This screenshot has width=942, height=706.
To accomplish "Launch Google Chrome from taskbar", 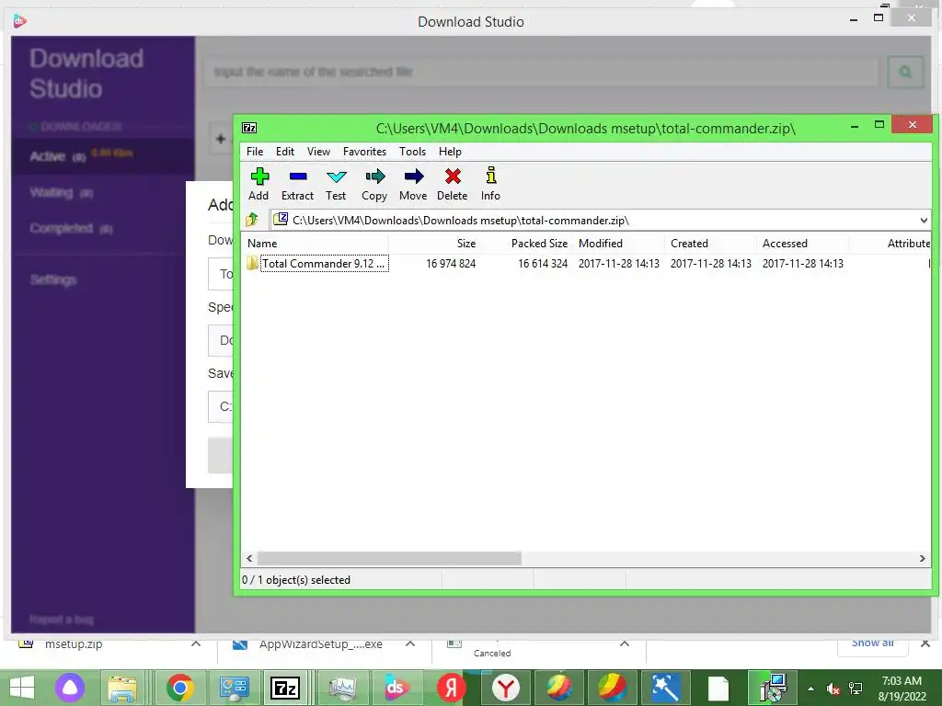I will [180, 688].
